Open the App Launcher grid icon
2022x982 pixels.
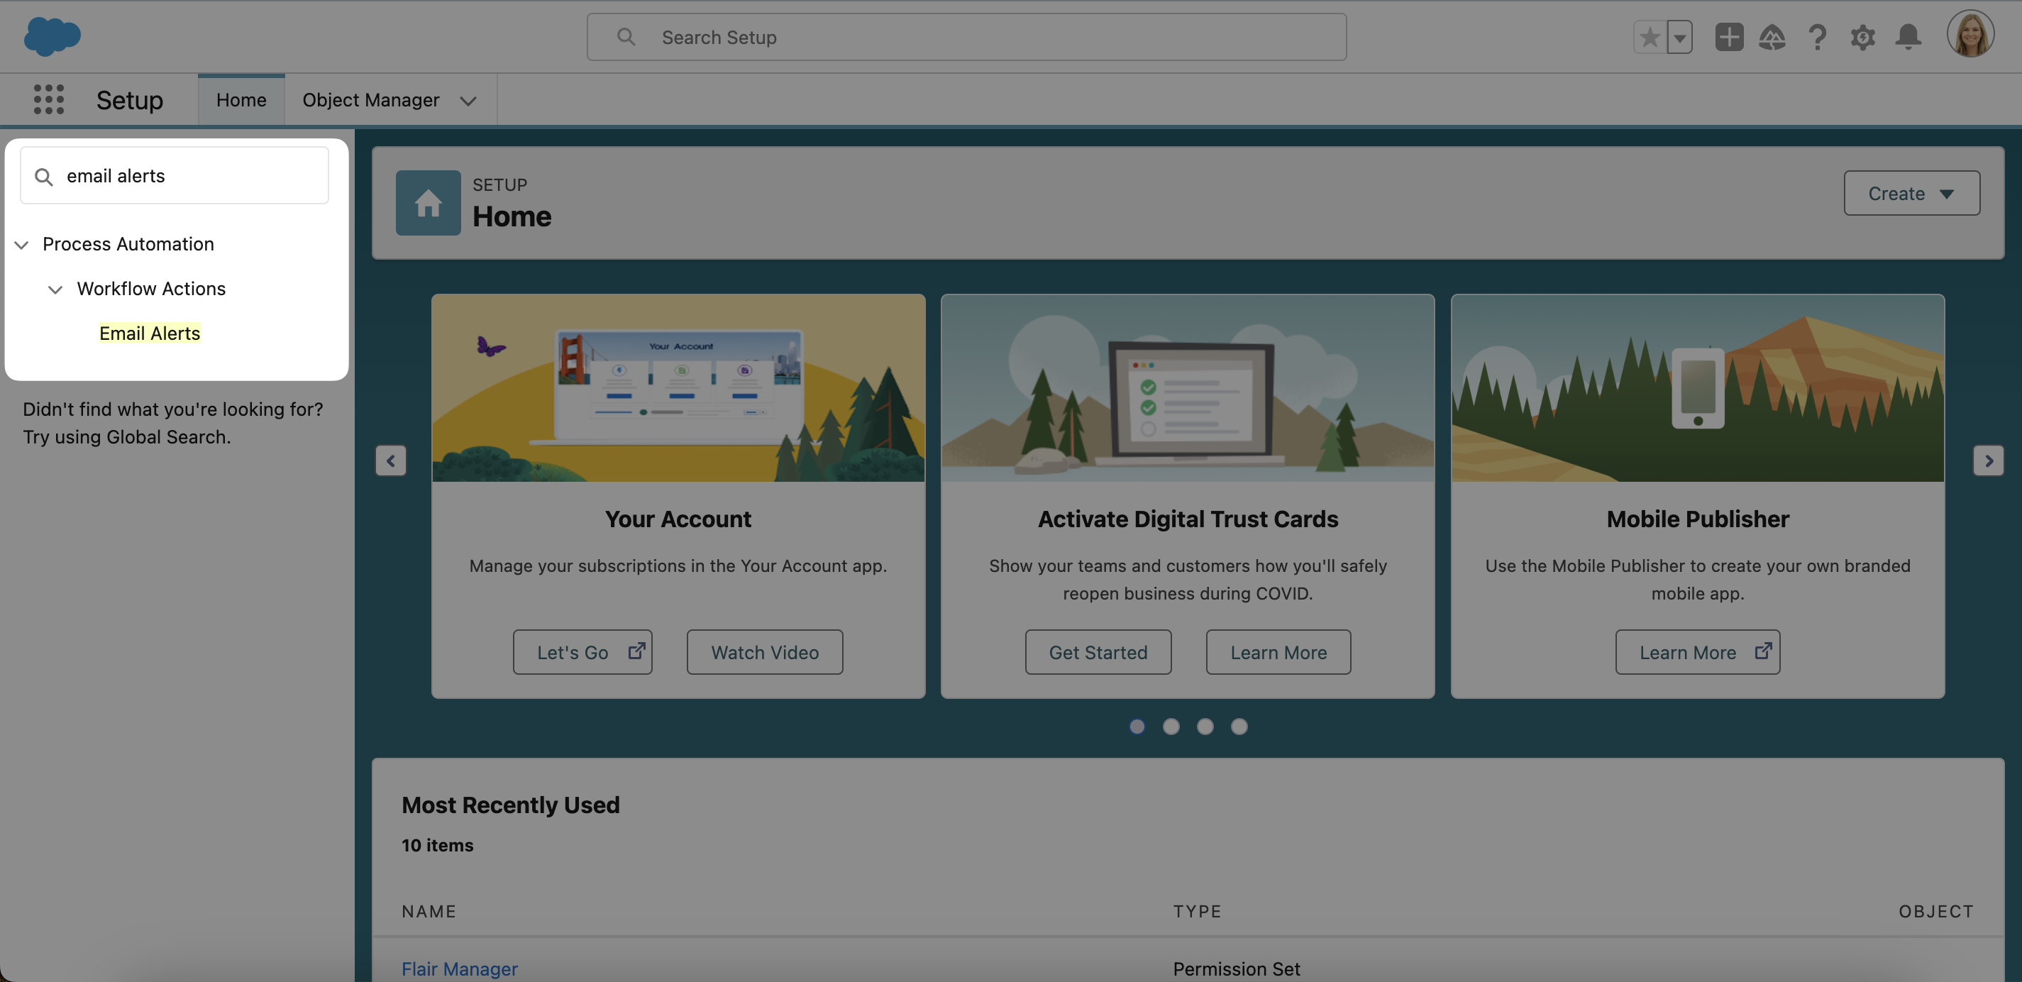tap(49, 100)
